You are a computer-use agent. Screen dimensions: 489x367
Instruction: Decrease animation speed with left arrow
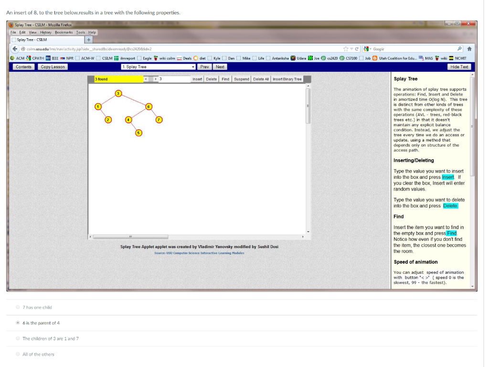pyautogui.click(x=146, y=79)
